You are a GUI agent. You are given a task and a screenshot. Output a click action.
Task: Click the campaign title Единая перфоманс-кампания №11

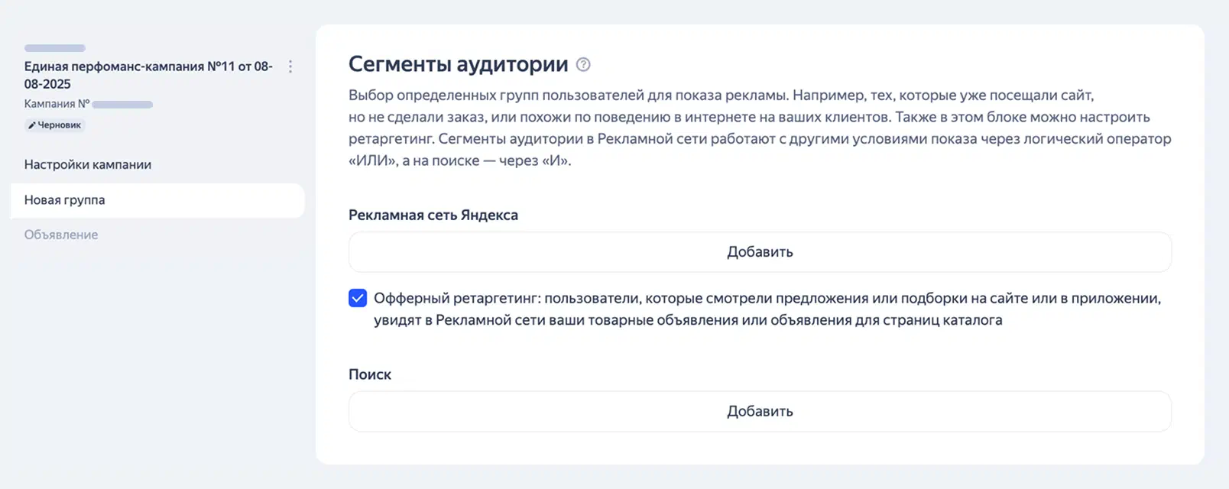(x=148, y=75)
